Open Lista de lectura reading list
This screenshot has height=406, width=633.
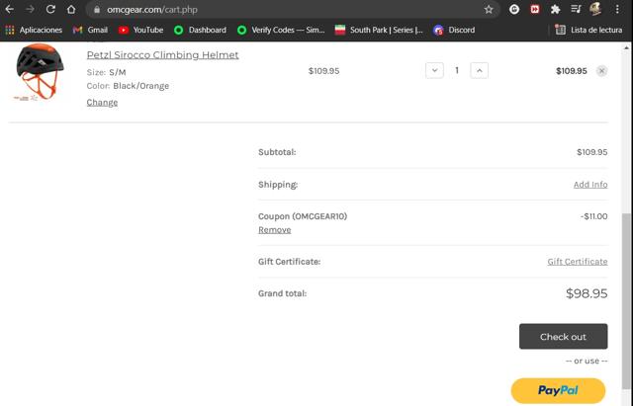tap(588, 30)
